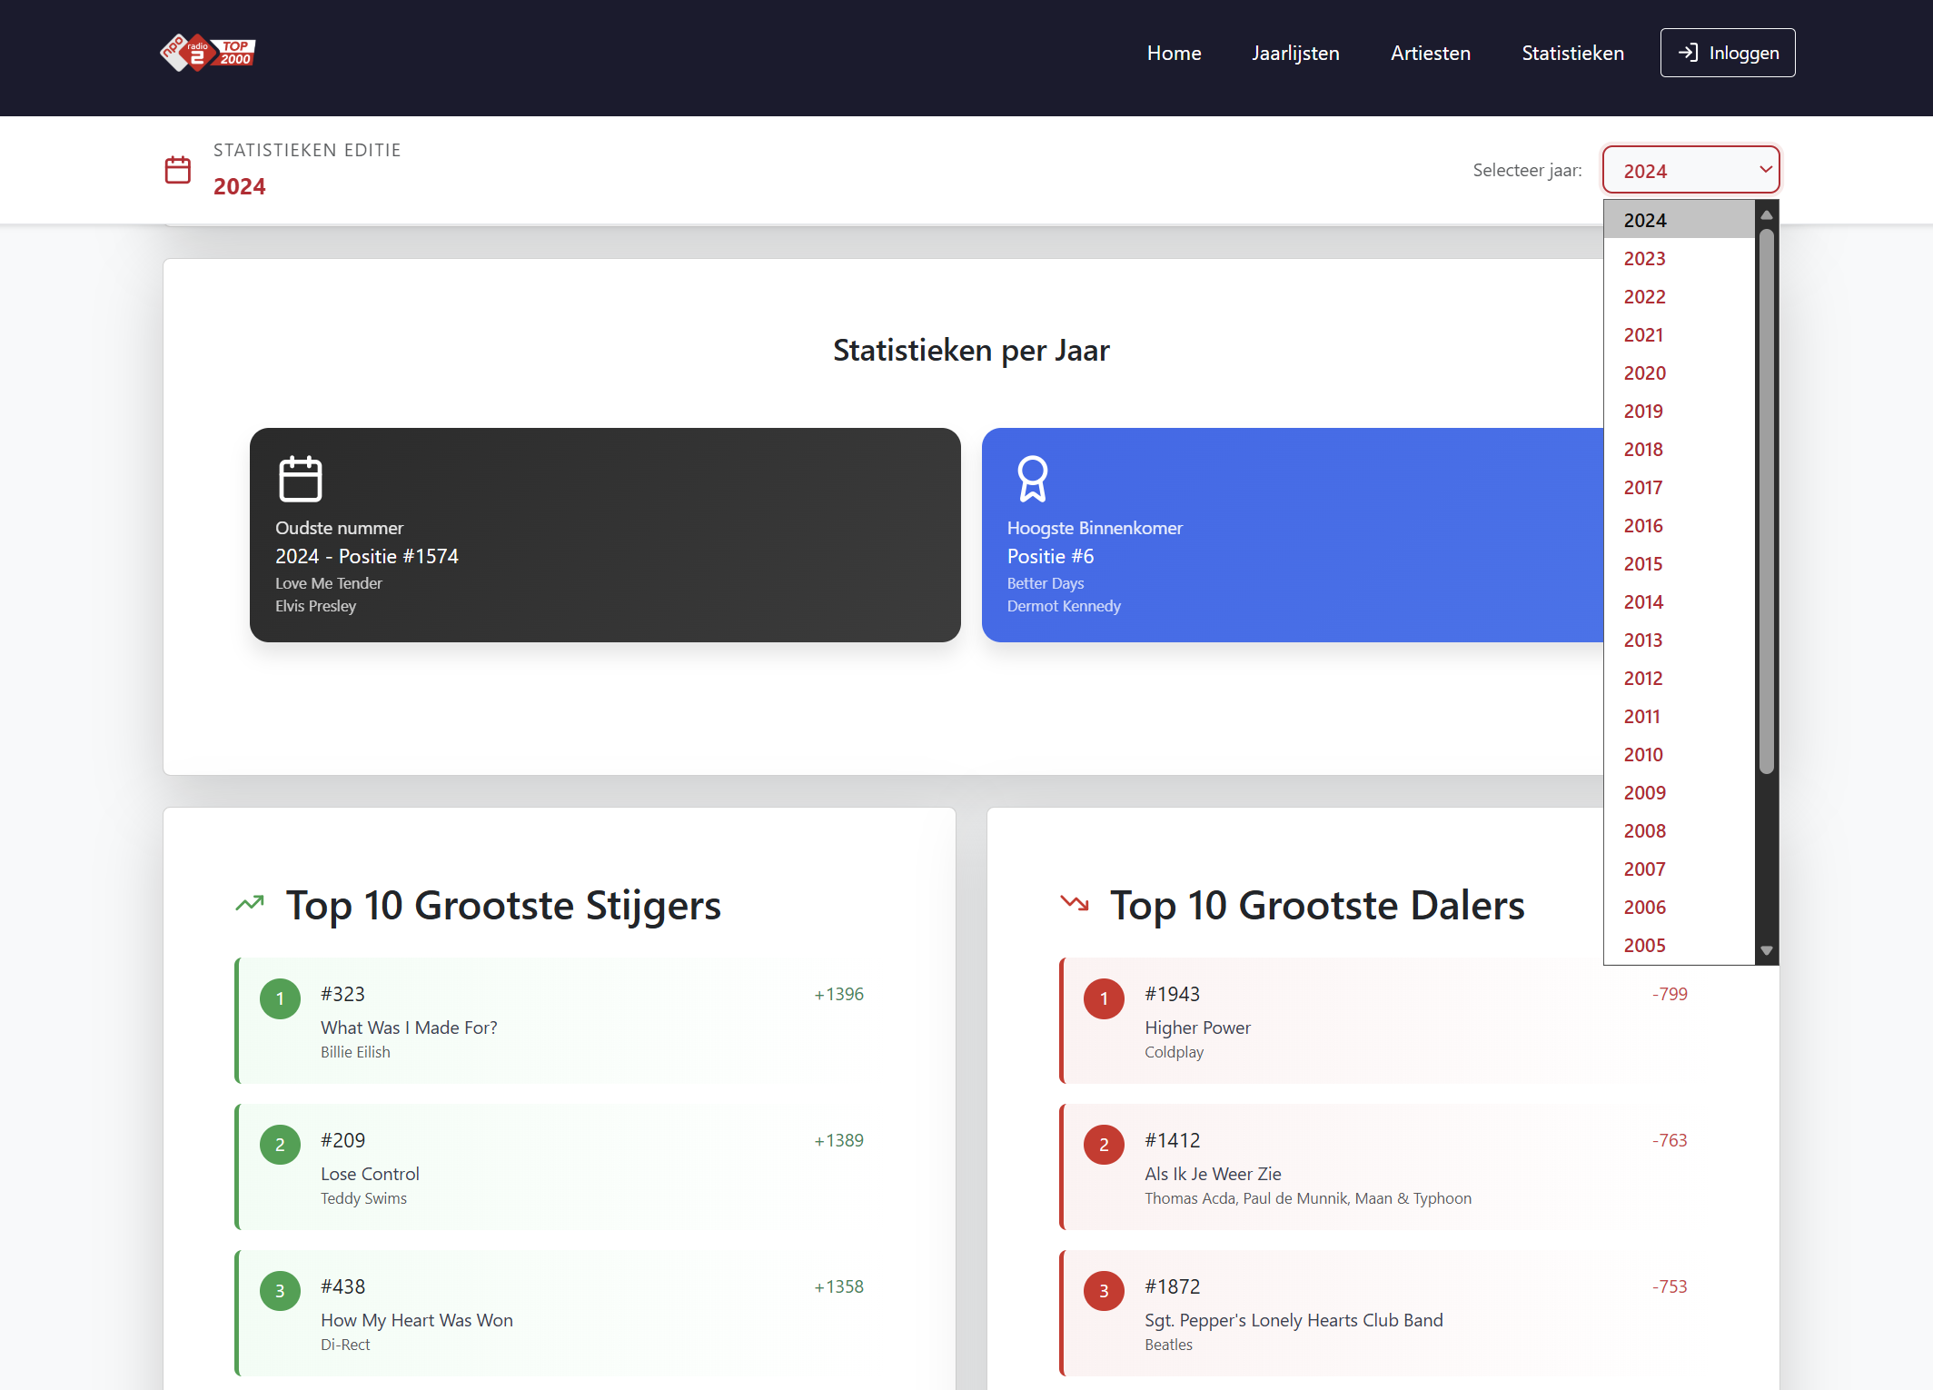Viewport: 1933px width, 1390px height.
Task: Open the Jaarlijsten menu item
Action: point(1295,53)
